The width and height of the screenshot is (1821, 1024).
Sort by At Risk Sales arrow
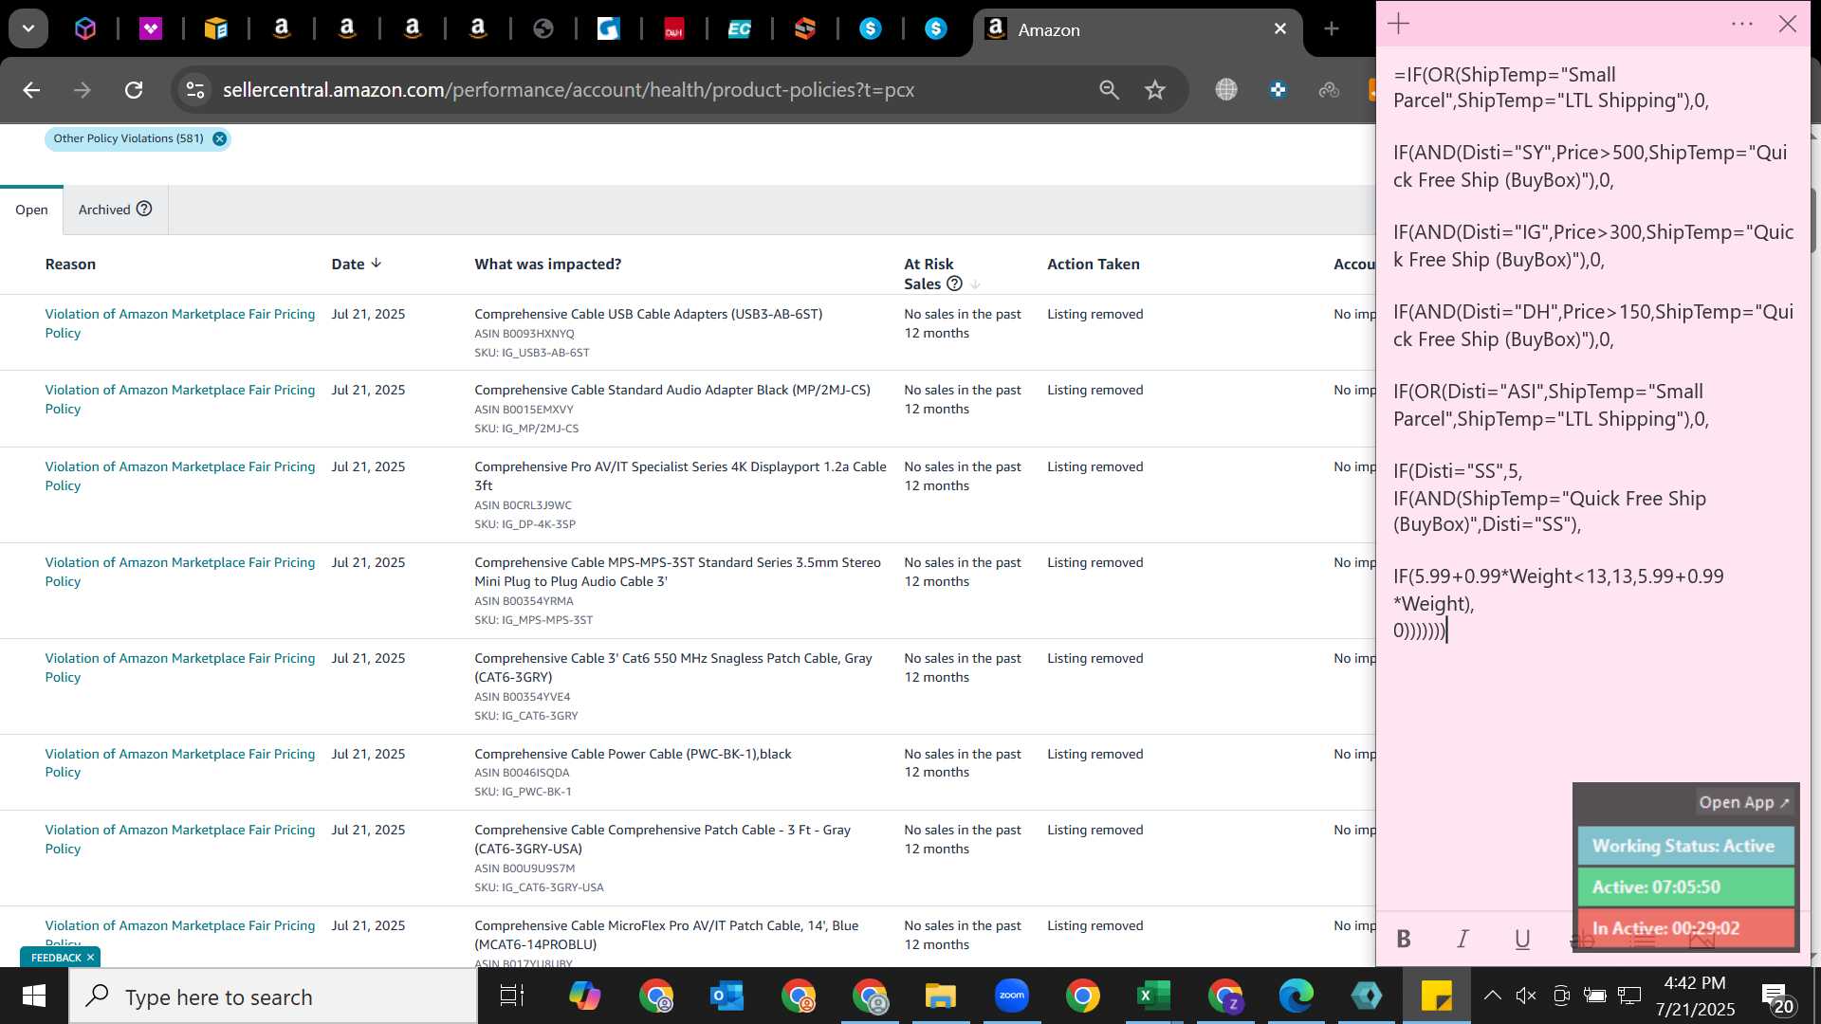[975, 284]
